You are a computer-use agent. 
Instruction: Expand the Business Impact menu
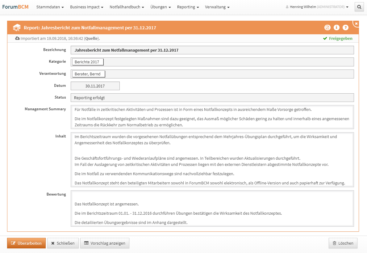coord(86,7)
